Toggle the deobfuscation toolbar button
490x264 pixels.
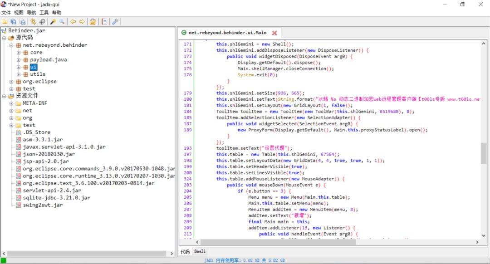(x=93, y=22)
